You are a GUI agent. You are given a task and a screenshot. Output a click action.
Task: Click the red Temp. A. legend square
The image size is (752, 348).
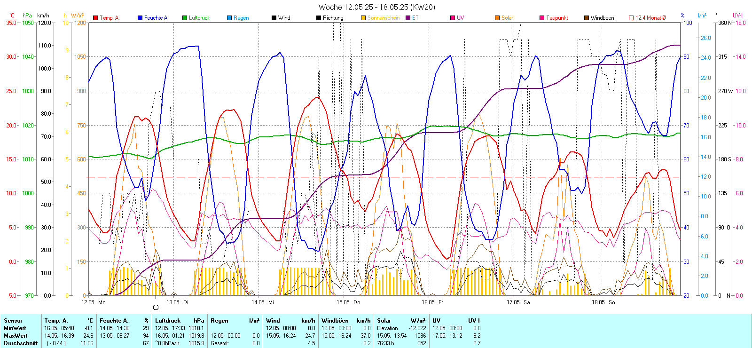click(x=95, y=18)
